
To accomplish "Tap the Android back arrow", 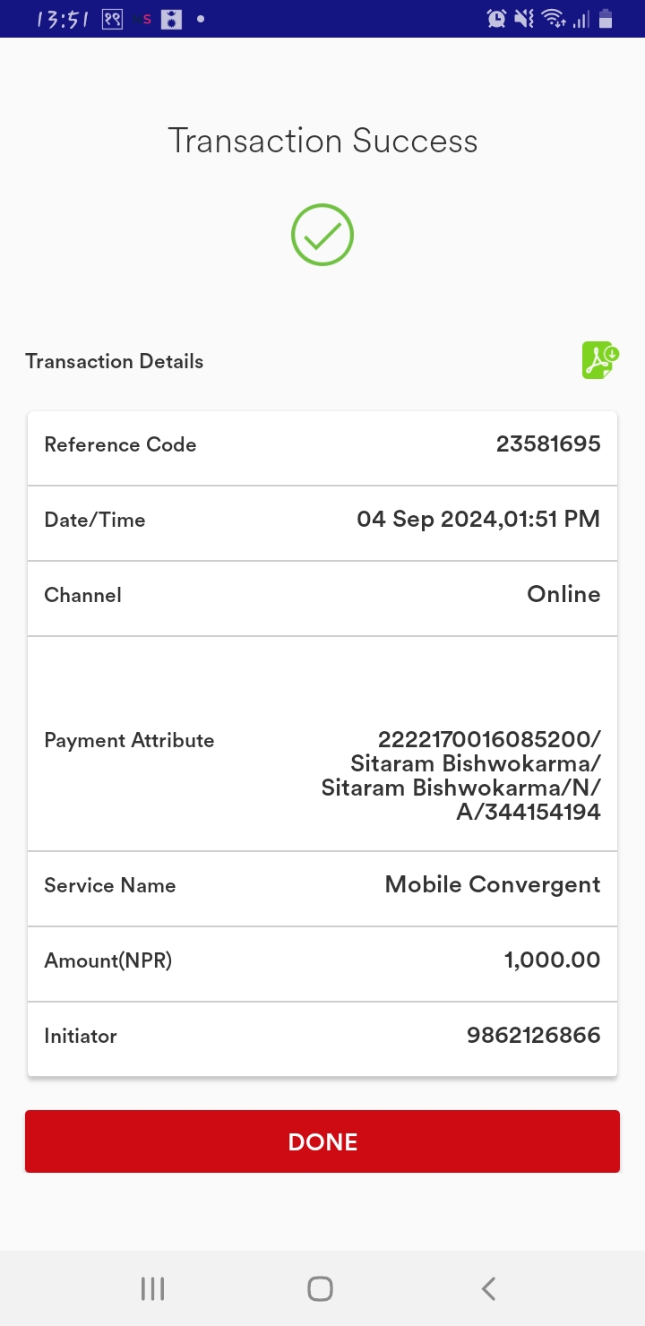I will (488, 1288).
